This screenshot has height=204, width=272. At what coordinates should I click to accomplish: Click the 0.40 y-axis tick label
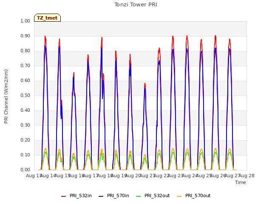point(25,110)
